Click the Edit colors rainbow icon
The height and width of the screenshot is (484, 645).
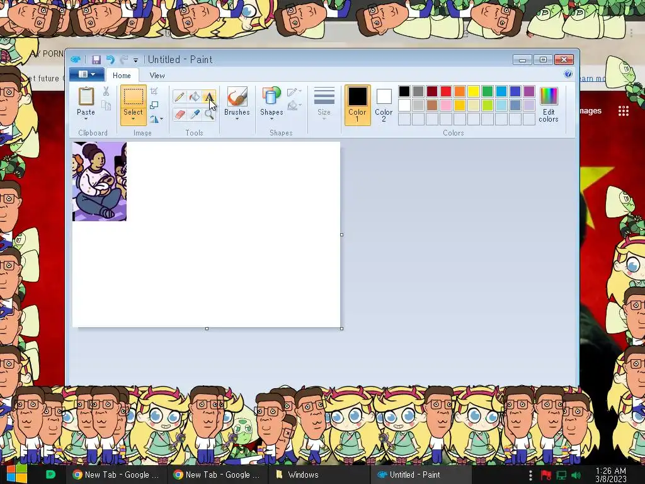549,96
